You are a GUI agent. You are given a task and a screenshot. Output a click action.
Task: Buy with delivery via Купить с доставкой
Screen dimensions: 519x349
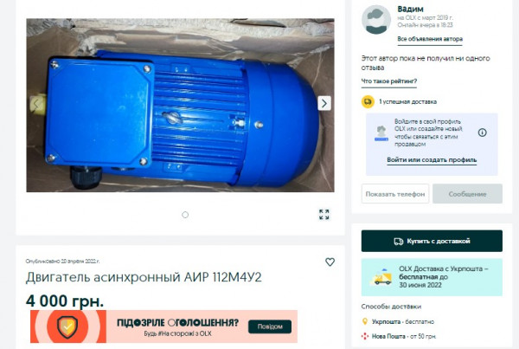point(432,241)
